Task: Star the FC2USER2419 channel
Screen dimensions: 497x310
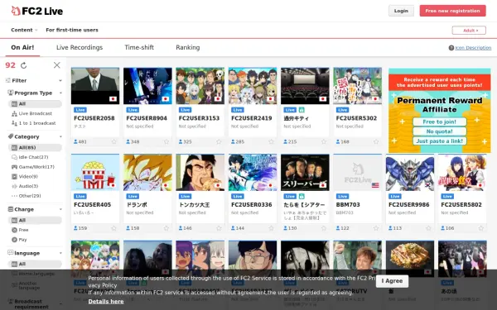Action: (x=271, y=141)
